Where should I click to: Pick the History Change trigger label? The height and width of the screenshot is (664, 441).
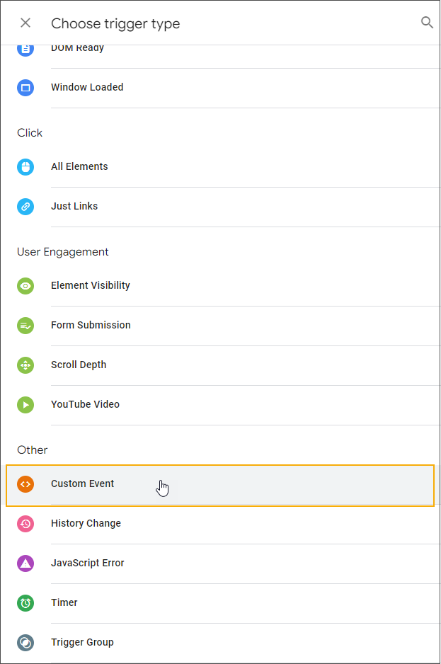86,524
